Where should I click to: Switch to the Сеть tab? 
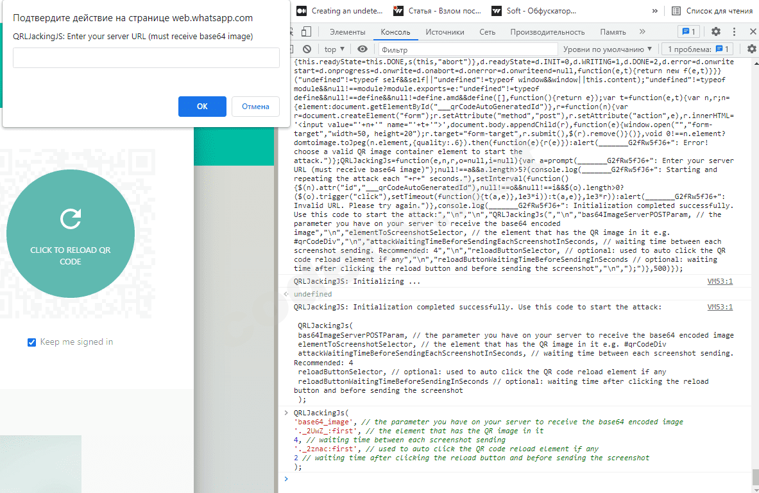coord(488,32)
